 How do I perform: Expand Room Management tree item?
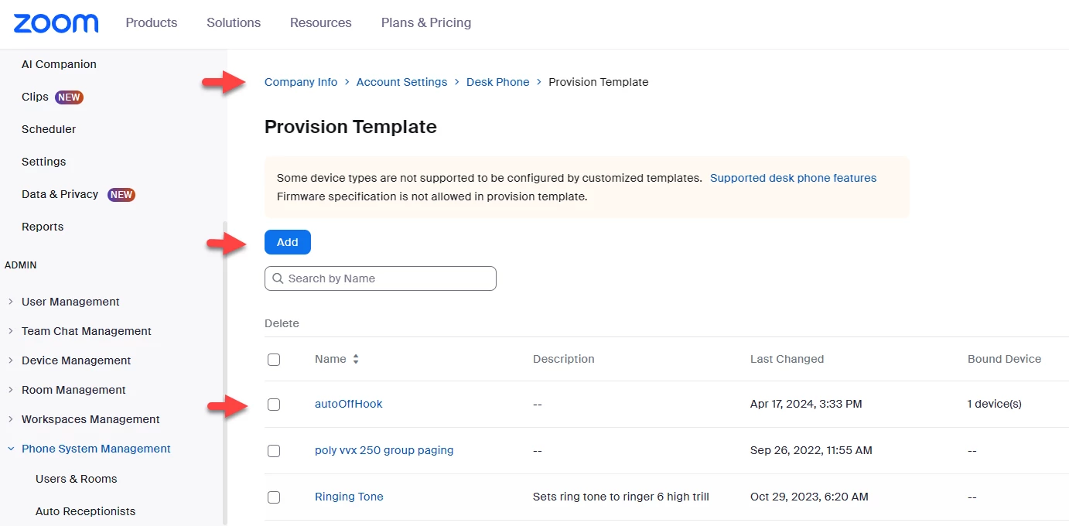coord(11,390)
